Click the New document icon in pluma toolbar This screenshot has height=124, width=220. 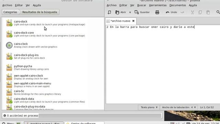(109, 12)
